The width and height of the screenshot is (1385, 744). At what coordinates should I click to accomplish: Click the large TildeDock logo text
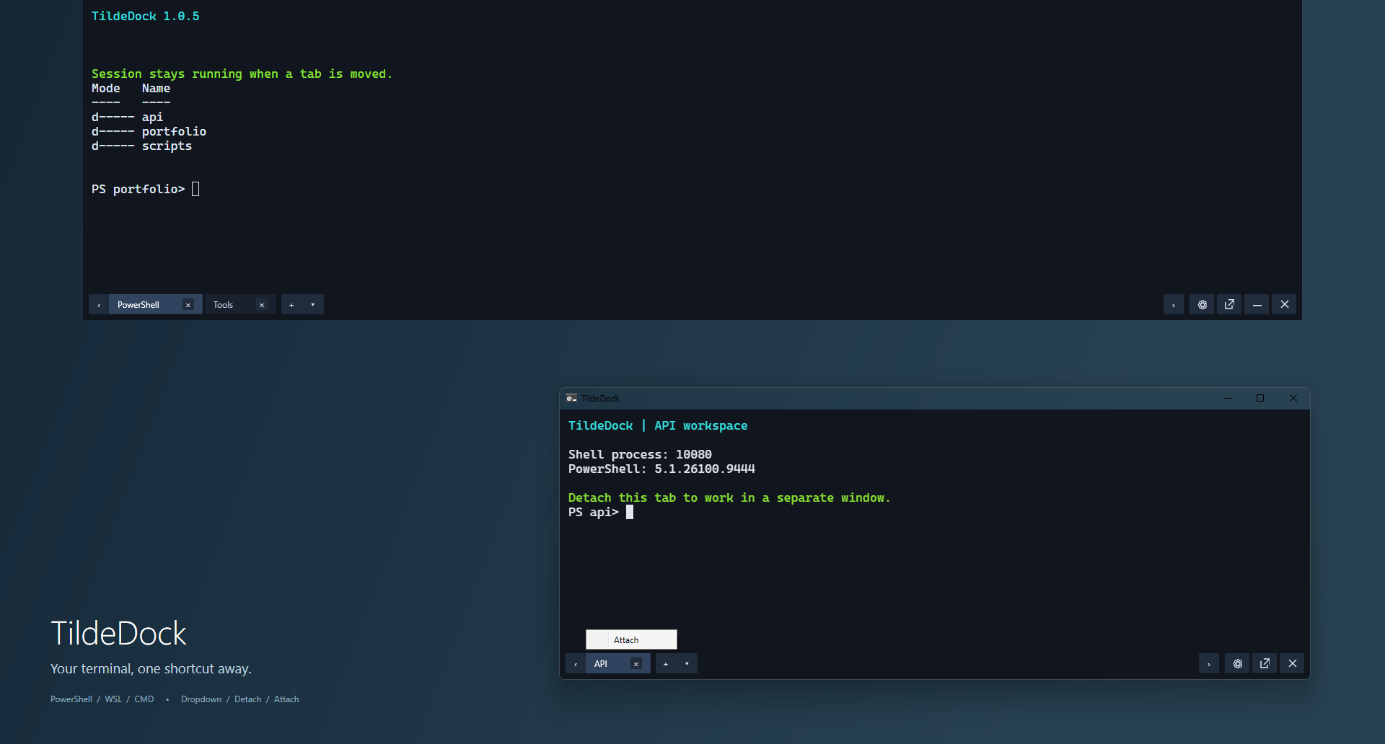118,634
